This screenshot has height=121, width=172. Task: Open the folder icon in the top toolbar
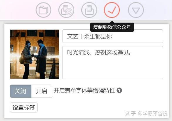coord(43,10)
